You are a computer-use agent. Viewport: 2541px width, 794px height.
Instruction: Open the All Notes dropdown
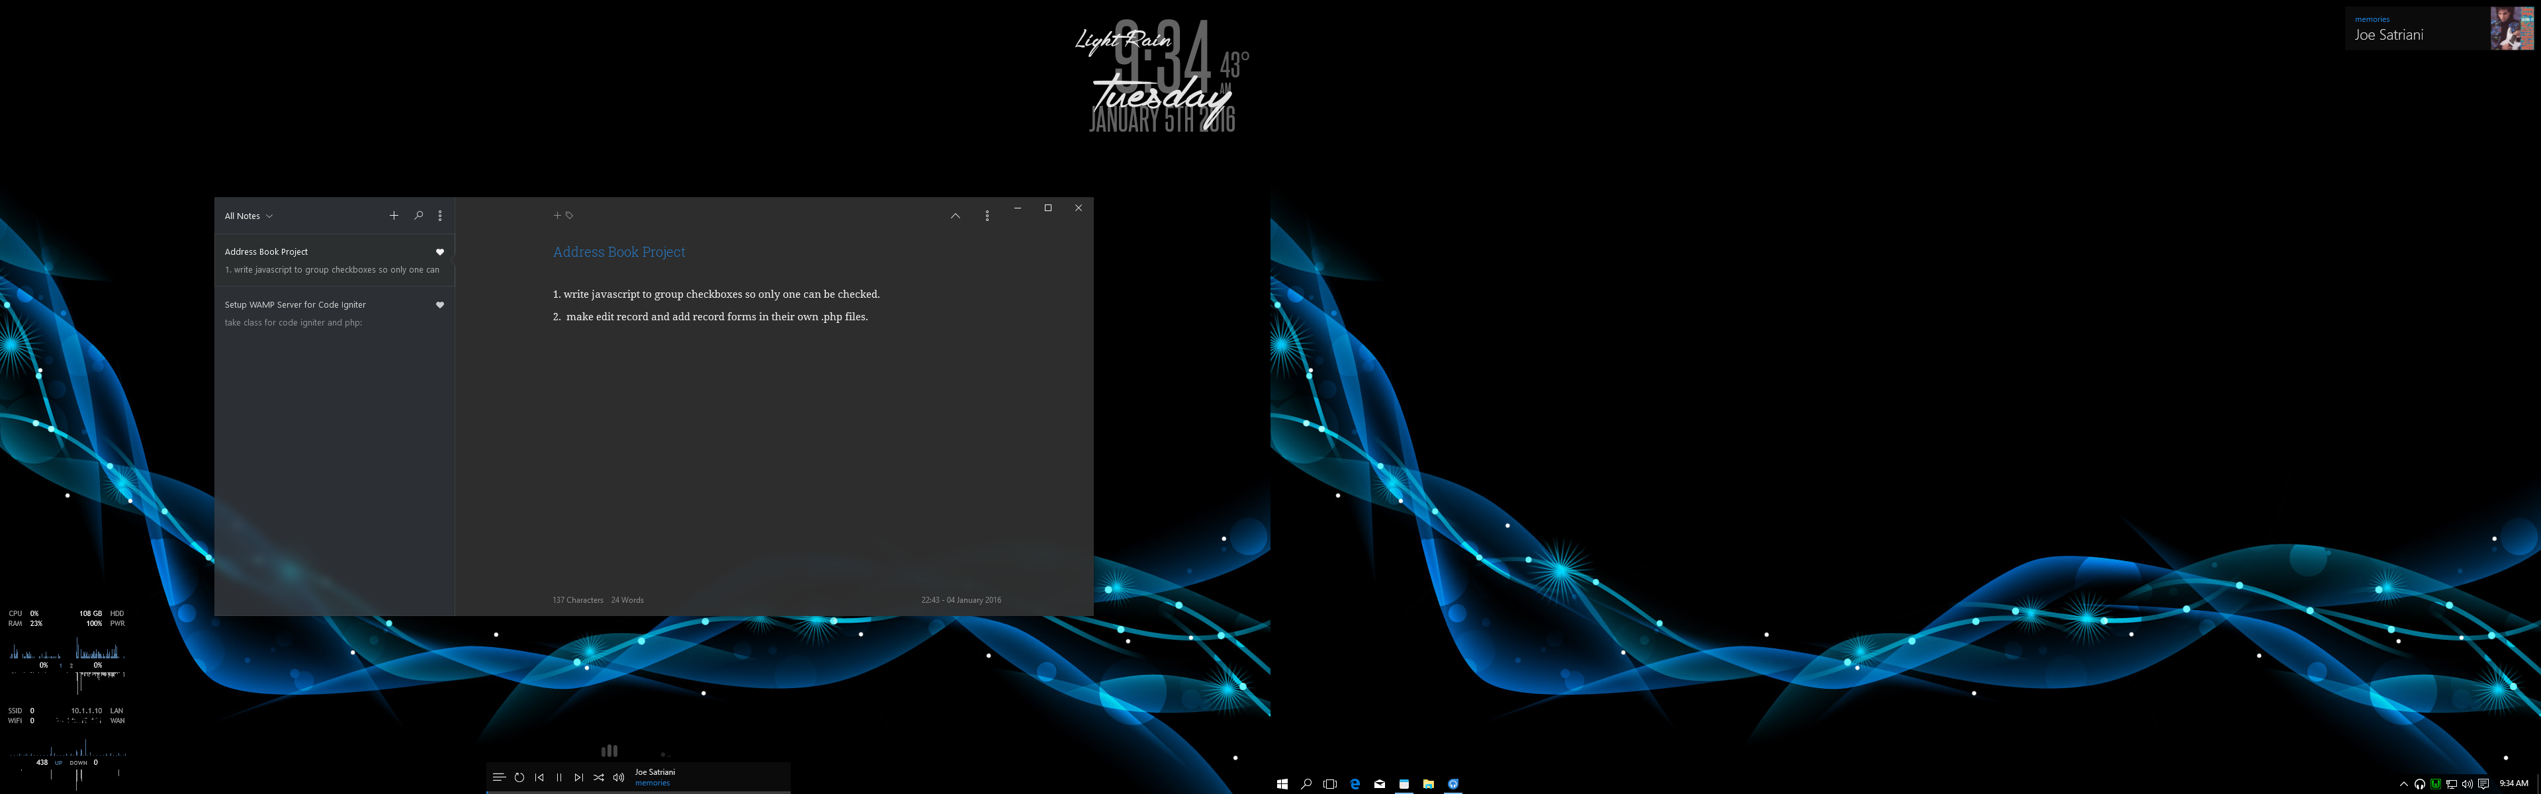[x=247, y=215]
